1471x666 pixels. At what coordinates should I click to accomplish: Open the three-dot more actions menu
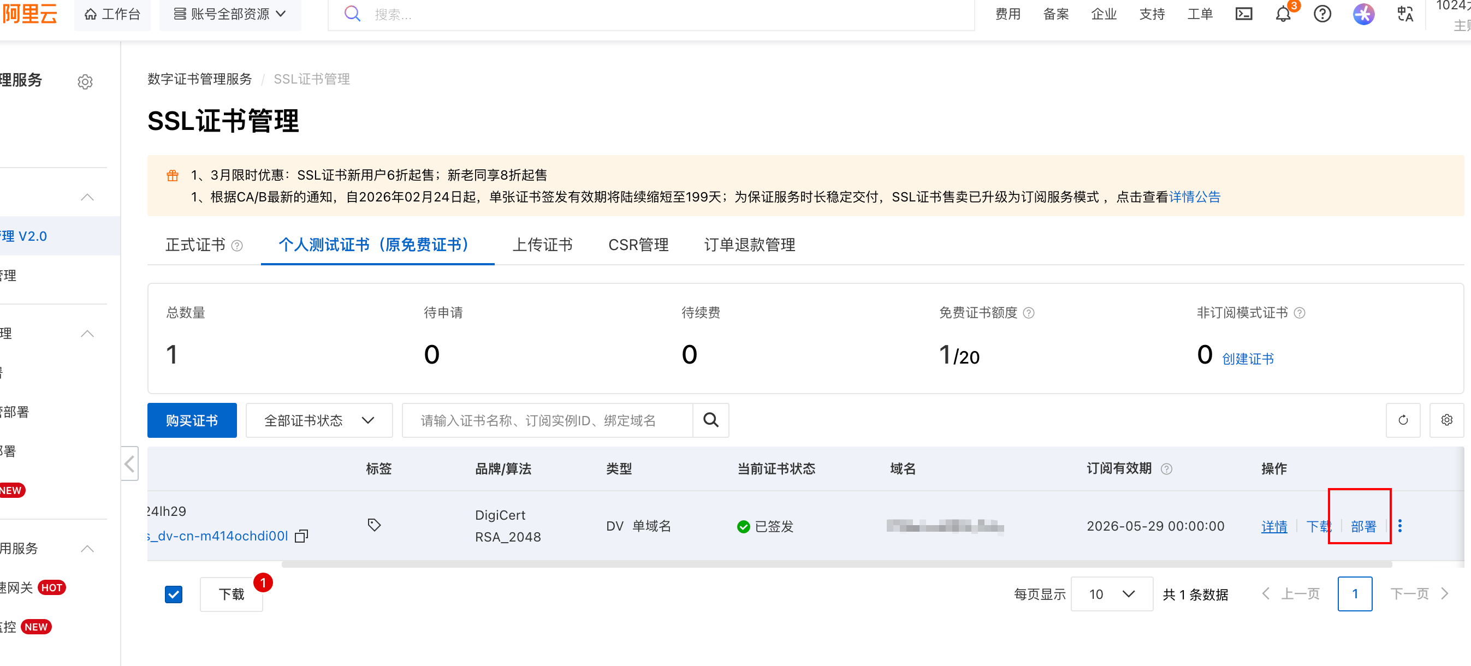point(1399,526)
